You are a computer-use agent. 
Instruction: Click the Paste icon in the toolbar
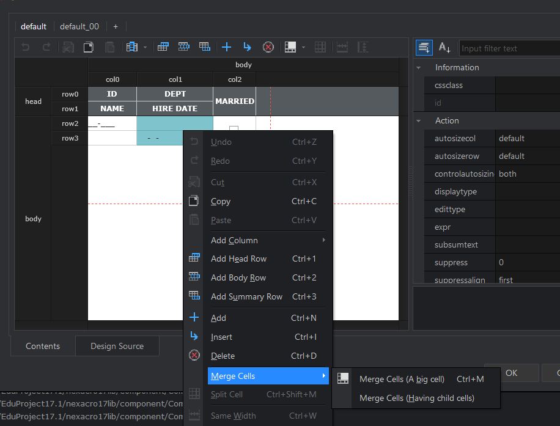[109, 47]
